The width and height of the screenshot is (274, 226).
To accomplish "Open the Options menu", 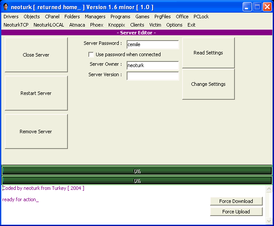I will pyautogui.click(x=174, y=25).
